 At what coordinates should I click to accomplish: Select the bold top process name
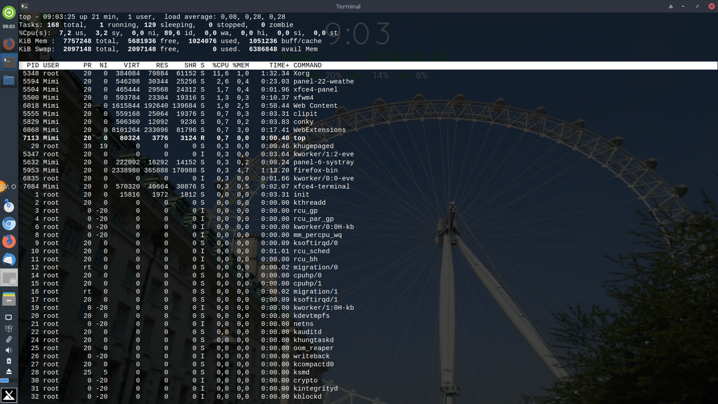tap(300, 138)
